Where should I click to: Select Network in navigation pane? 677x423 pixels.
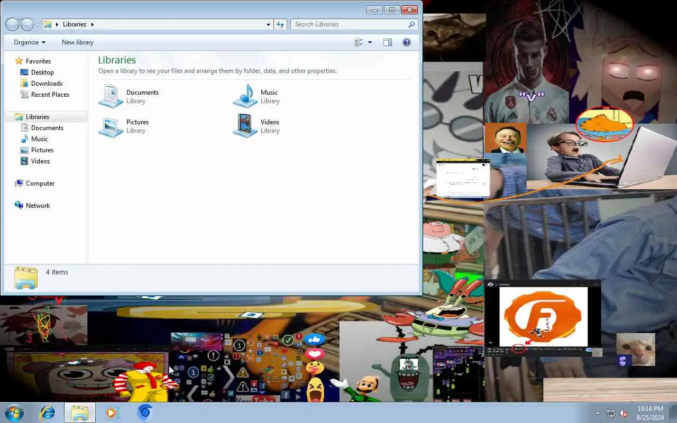tap(32, 205)
